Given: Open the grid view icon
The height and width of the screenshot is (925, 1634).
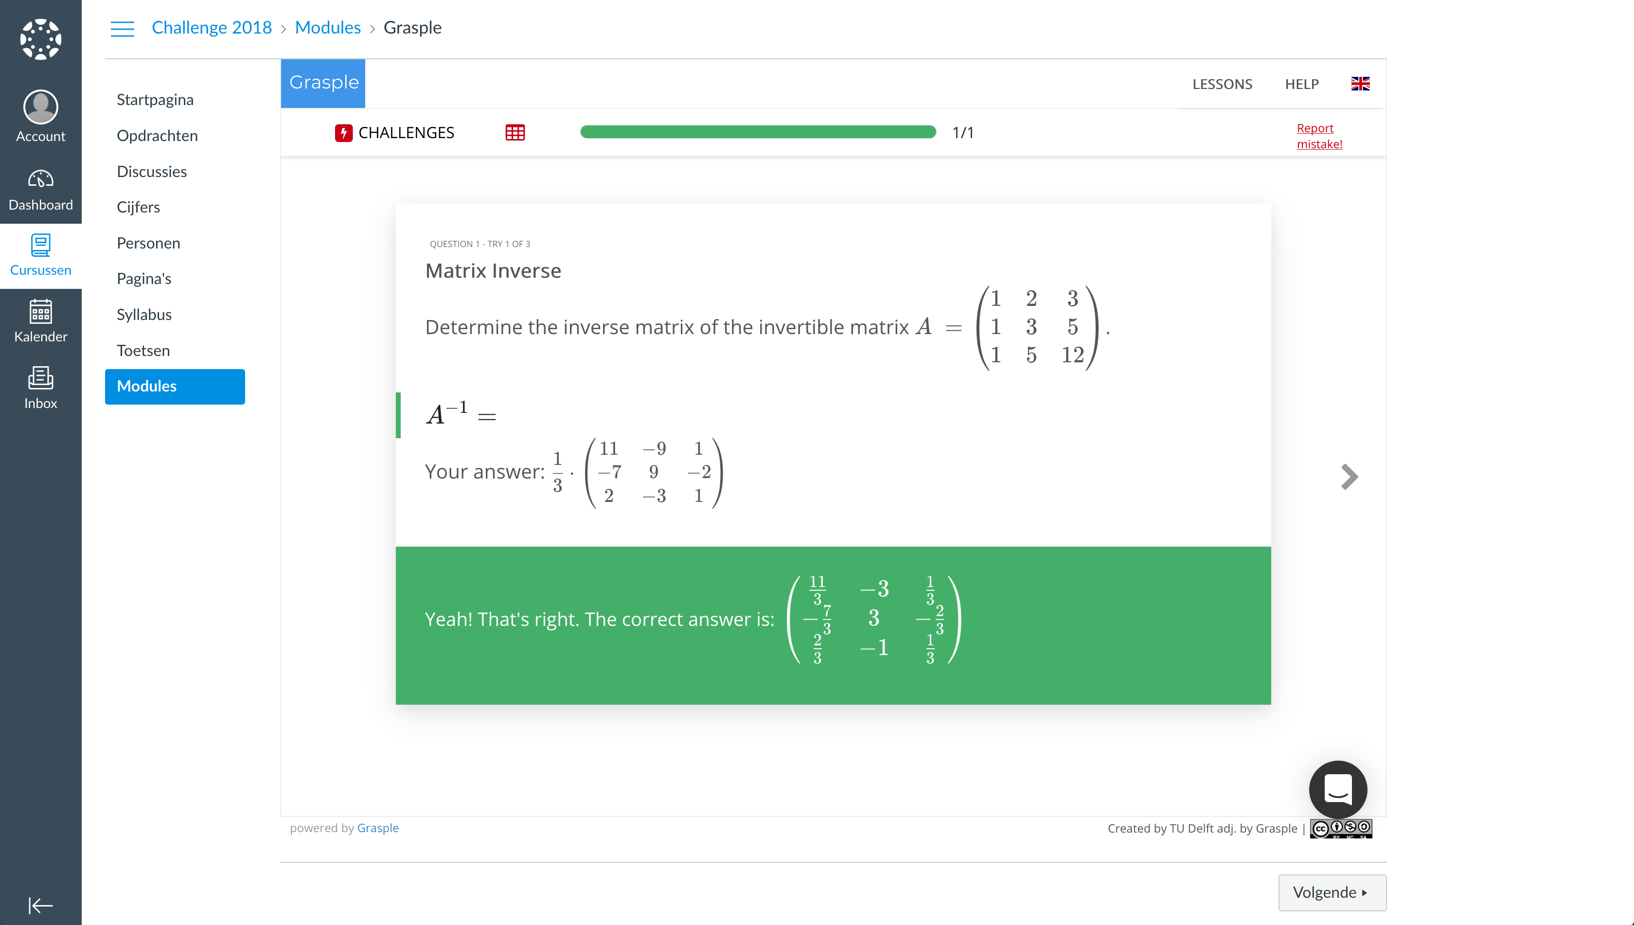Looking at the screenshot, I should tap(515, 132).
